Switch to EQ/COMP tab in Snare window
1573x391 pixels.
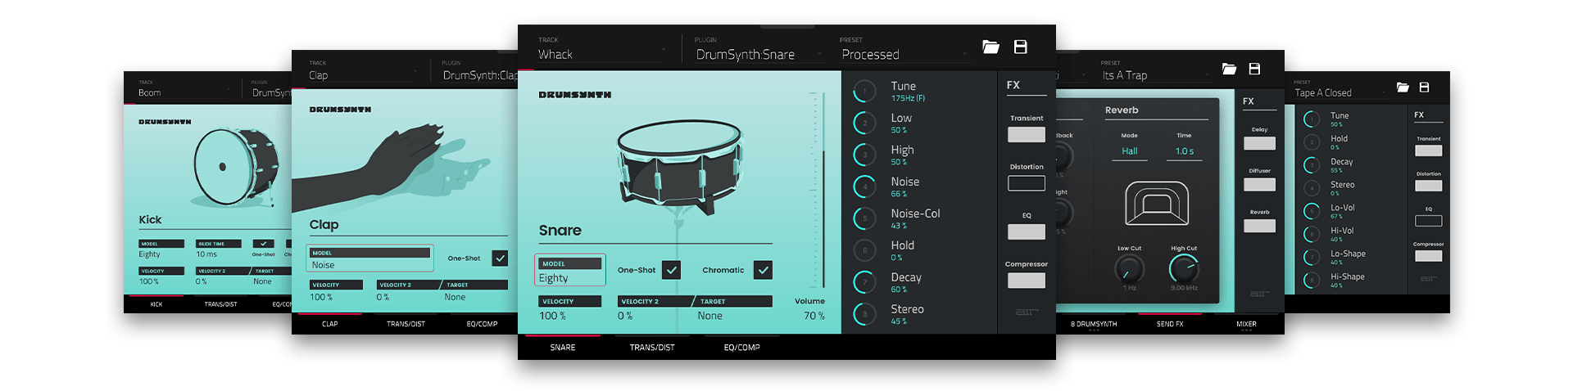pos(741,348)
